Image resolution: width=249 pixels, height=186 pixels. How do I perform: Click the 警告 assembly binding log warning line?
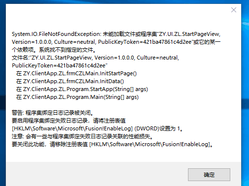click(x=53, y=113)
